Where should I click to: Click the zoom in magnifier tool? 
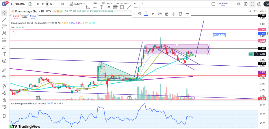[4, 77]
